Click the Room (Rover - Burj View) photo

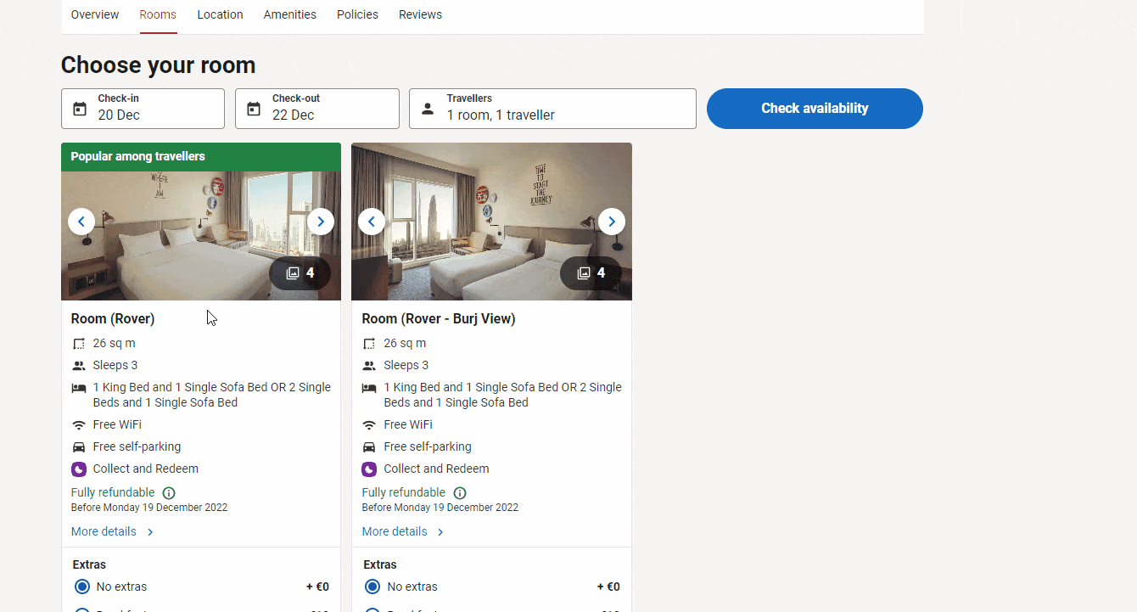[491, 222]
